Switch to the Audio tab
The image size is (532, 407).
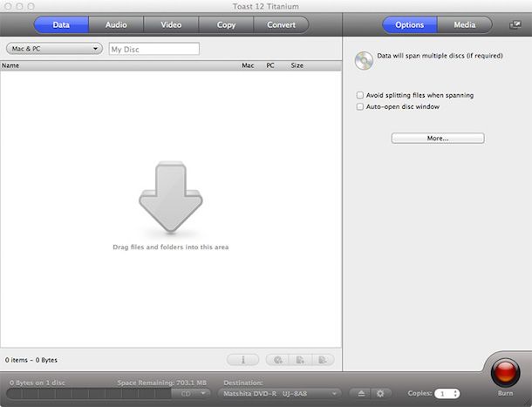coord(116,25)
